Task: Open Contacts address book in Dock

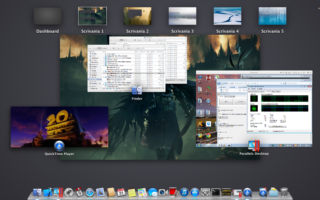Action: coord(111,192)
